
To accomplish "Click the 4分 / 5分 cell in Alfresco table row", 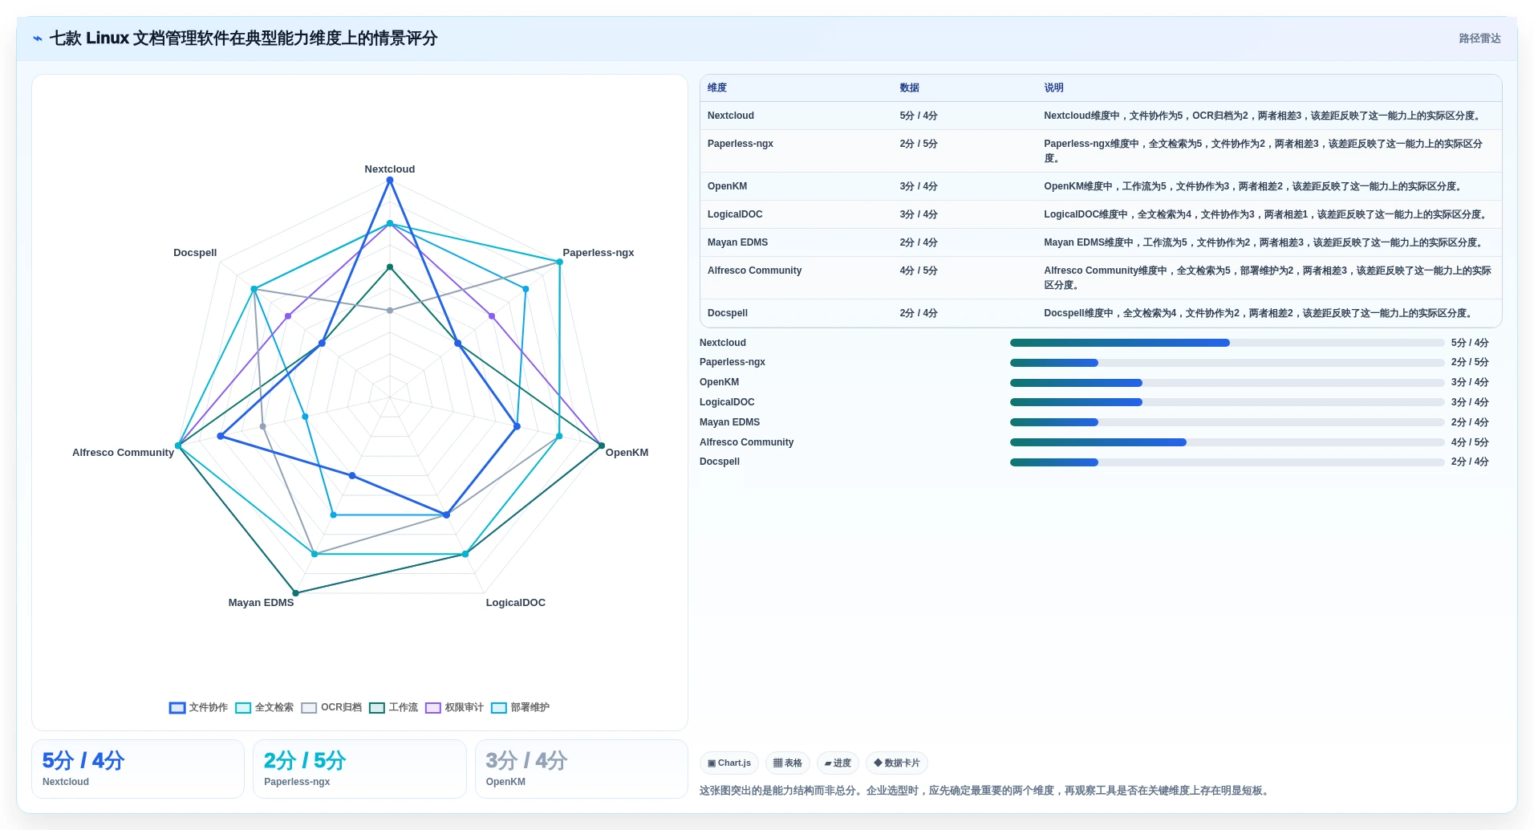I will coord(919,271).
